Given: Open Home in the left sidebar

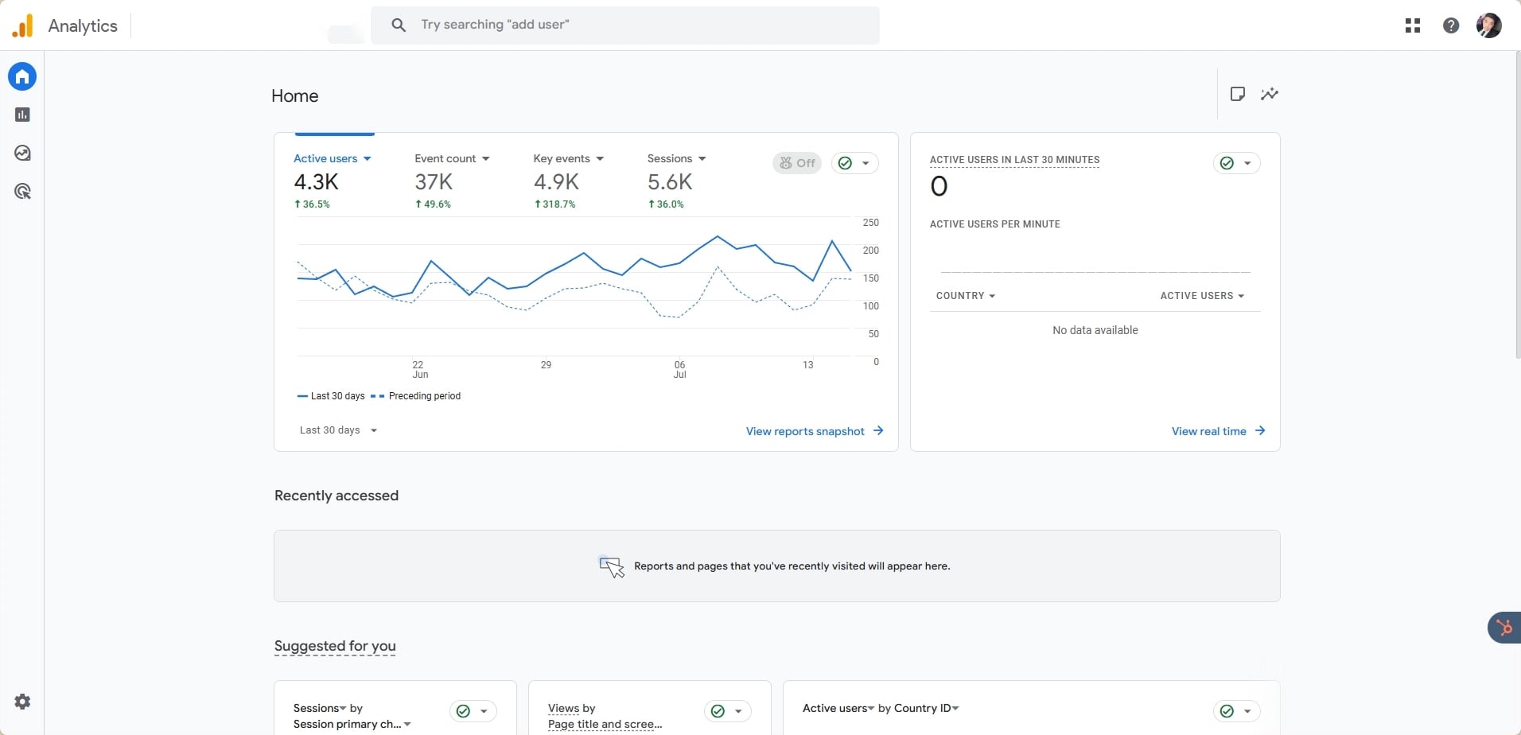Looking at the screenshot, I should 21,76.
